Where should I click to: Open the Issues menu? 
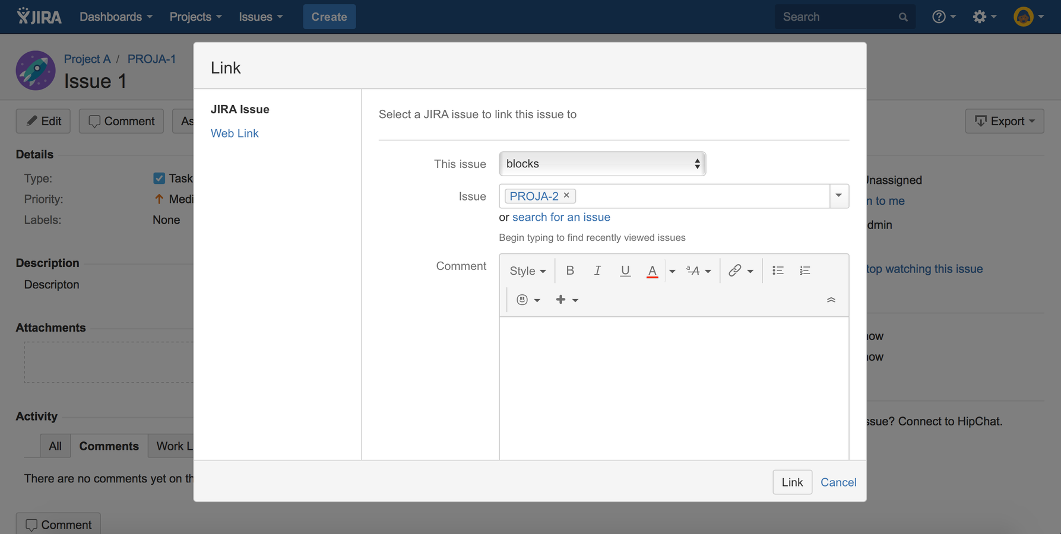(261, 17)
